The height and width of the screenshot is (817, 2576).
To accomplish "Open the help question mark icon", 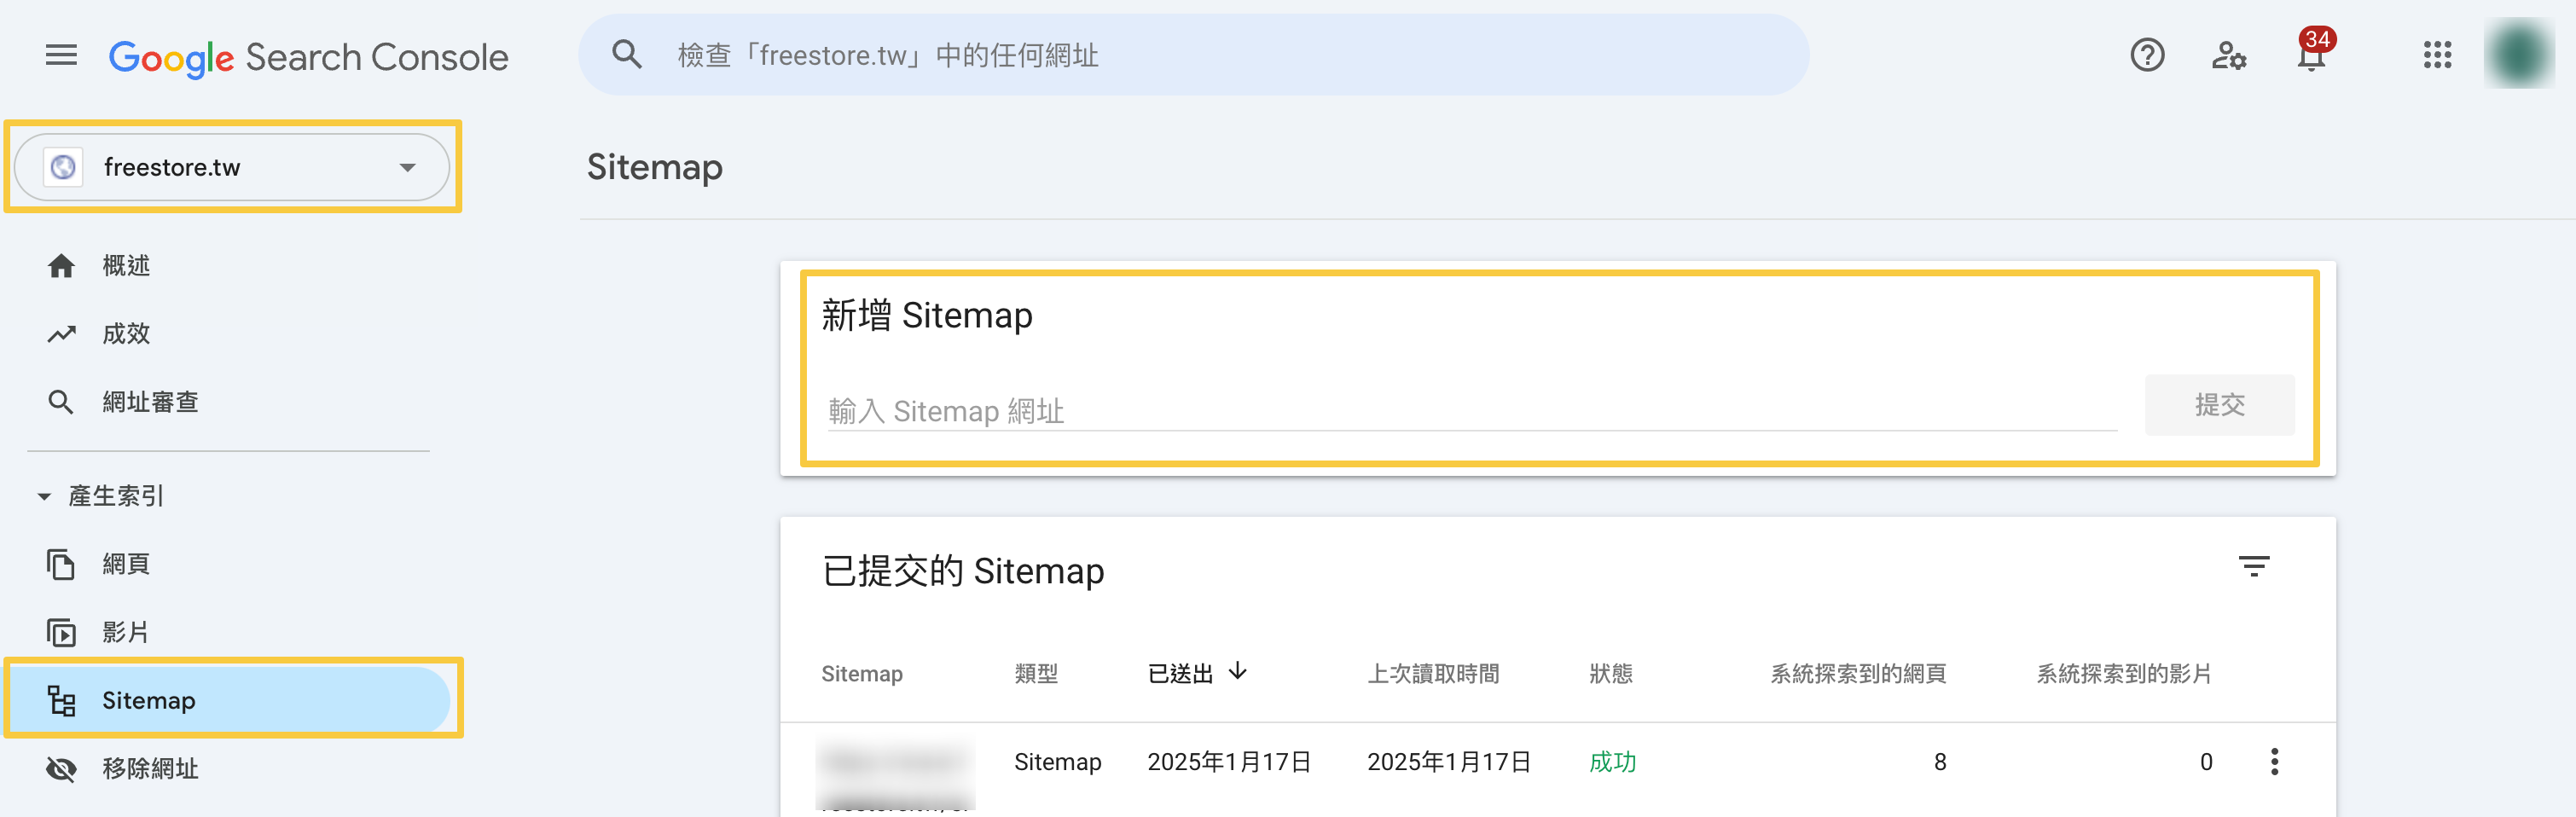I will 2147,55.
